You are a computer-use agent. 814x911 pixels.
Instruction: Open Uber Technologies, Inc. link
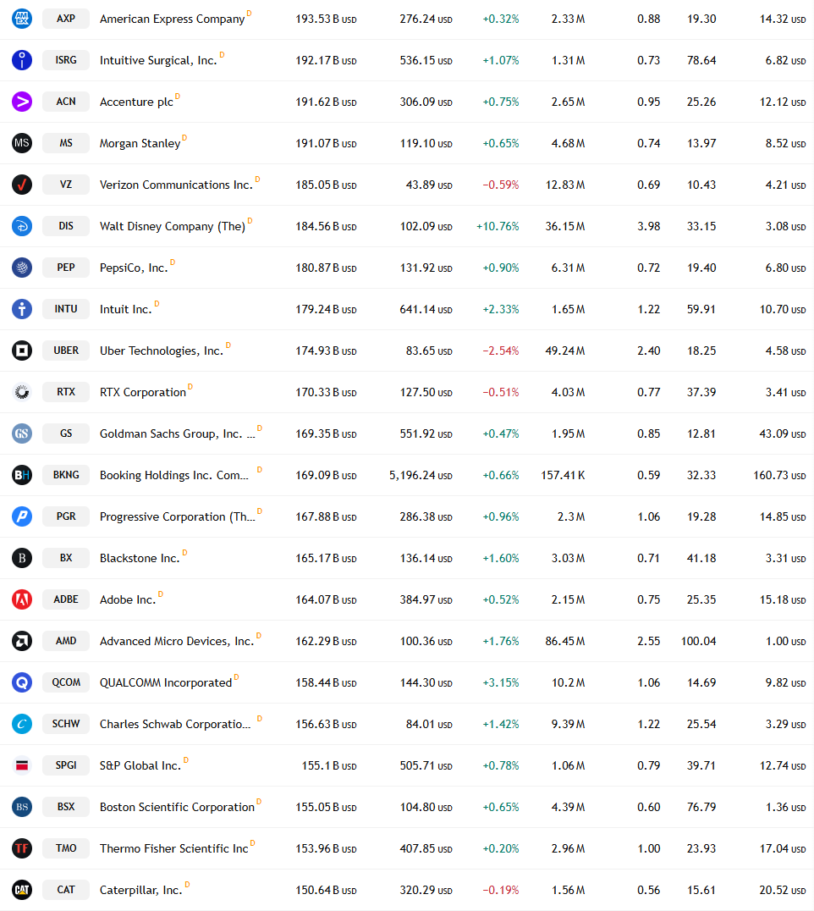162,351
